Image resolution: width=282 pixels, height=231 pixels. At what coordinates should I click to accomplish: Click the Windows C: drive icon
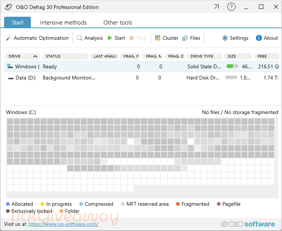coord(10,66)
